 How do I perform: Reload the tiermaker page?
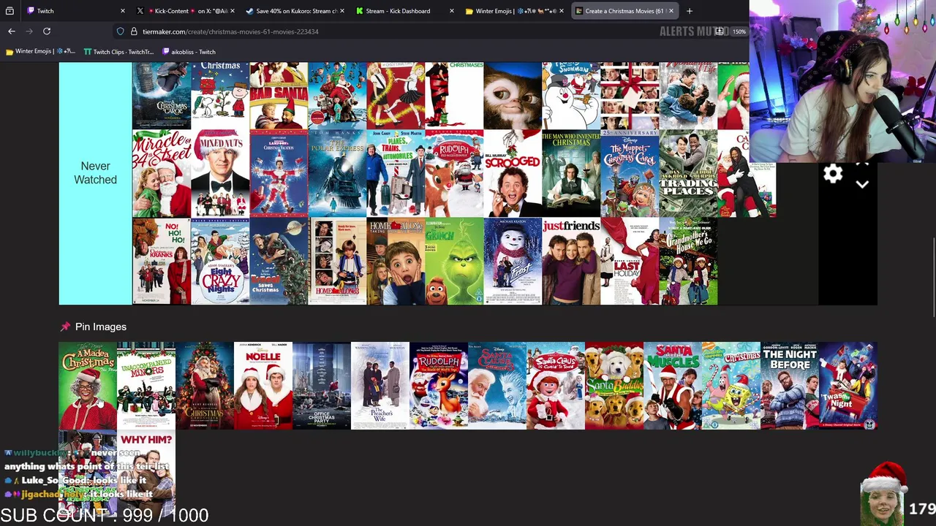(x=47, y=31)
